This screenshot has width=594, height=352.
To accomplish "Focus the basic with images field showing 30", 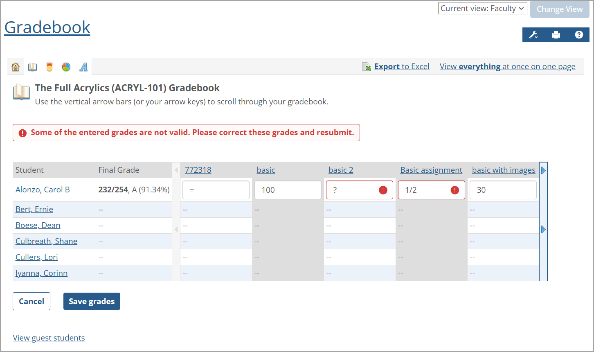I will point(503,190).
